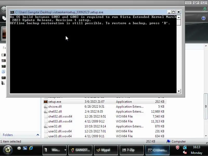
Task: Click the console vertical scrollbar thumb
Action: tap(179, 22)
